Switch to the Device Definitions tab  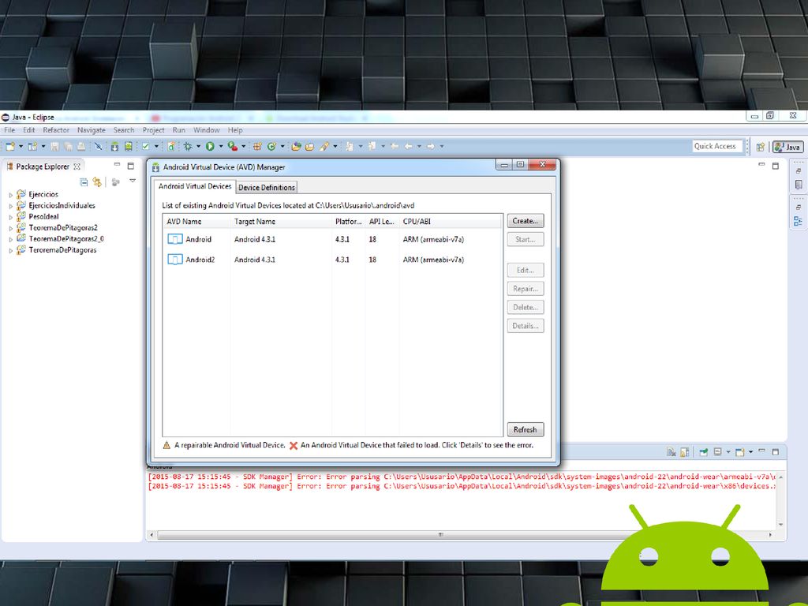click(x=267, y=188)
